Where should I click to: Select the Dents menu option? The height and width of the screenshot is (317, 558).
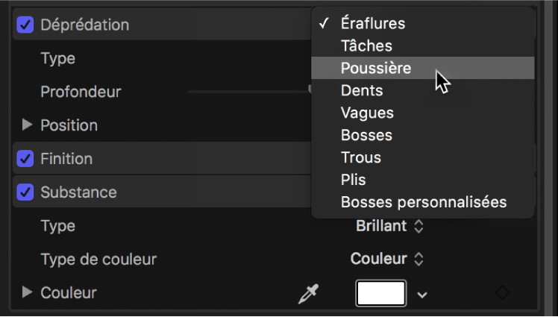(x=362, y=90)
